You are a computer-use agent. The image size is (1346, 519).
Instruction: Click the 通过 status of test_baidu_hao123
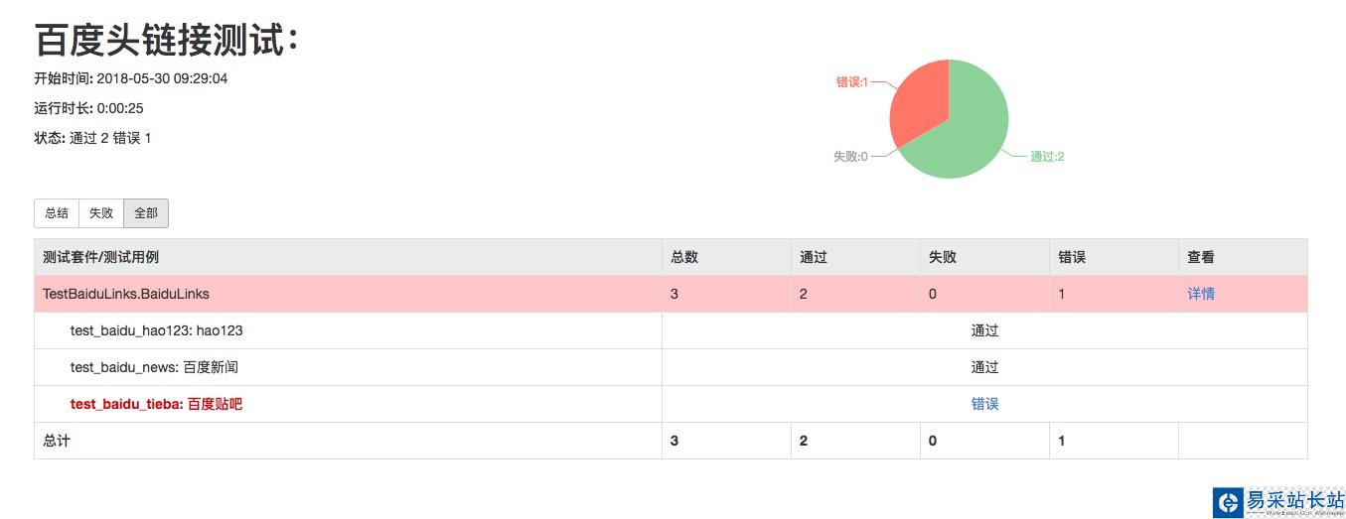tap(984, 330)
